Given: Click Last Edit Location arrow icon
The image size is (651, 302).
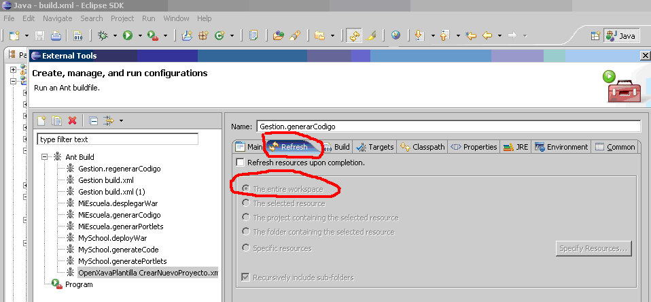Looking at the screenshot, I should (470, 36).
